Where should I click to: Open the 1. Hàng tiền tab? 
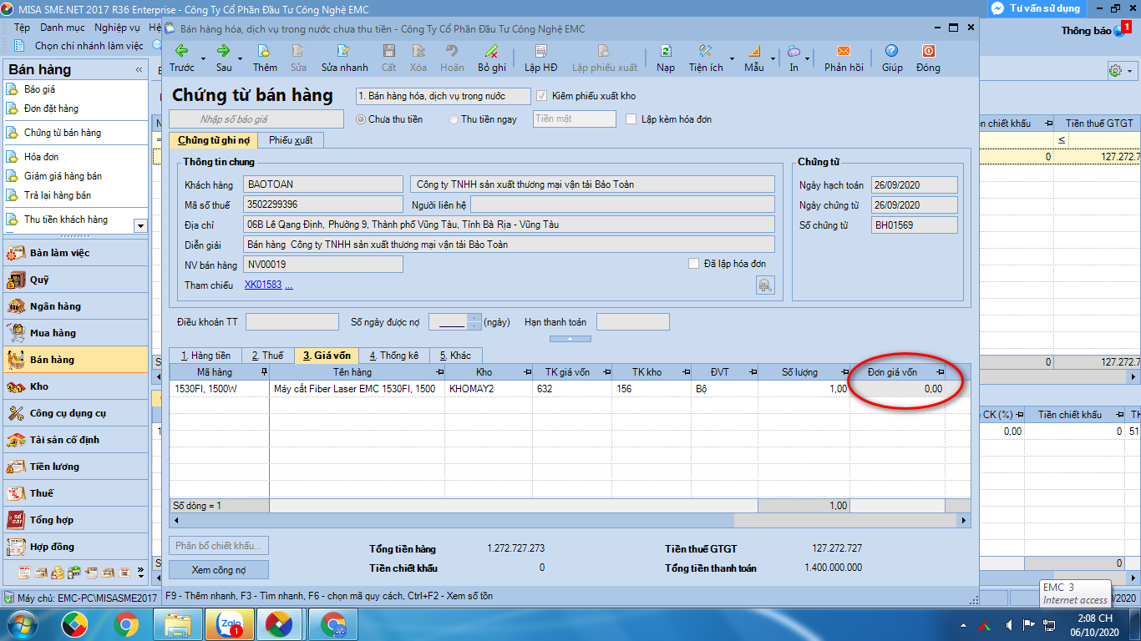205,356
